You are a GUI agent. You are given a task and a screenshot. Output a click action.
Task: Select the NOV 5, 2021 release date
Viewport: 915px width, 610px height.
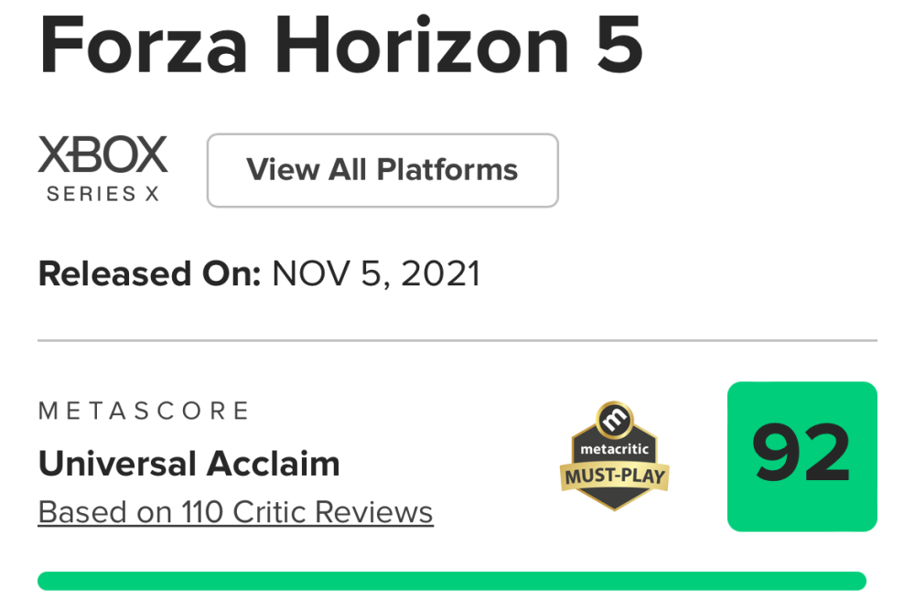tap(376, 273)
